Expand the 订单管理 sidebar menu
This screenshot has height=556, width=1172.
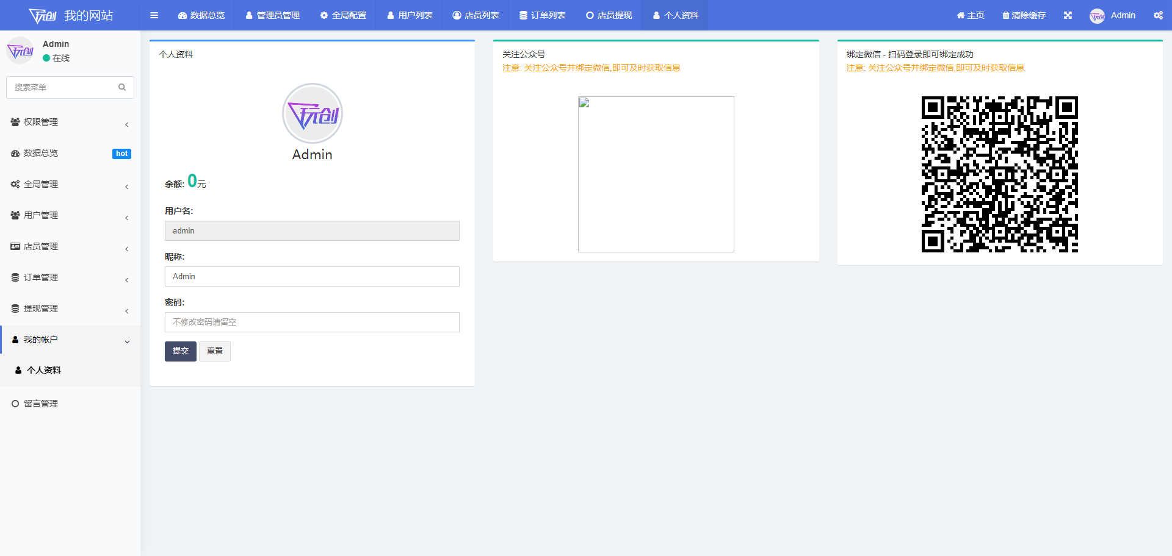pyautogui.click(x=70, y=277)
